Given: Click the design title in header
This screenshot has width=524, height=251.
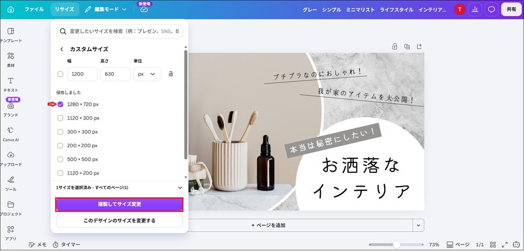Looking at the screenshot, I should click(374, 9).
